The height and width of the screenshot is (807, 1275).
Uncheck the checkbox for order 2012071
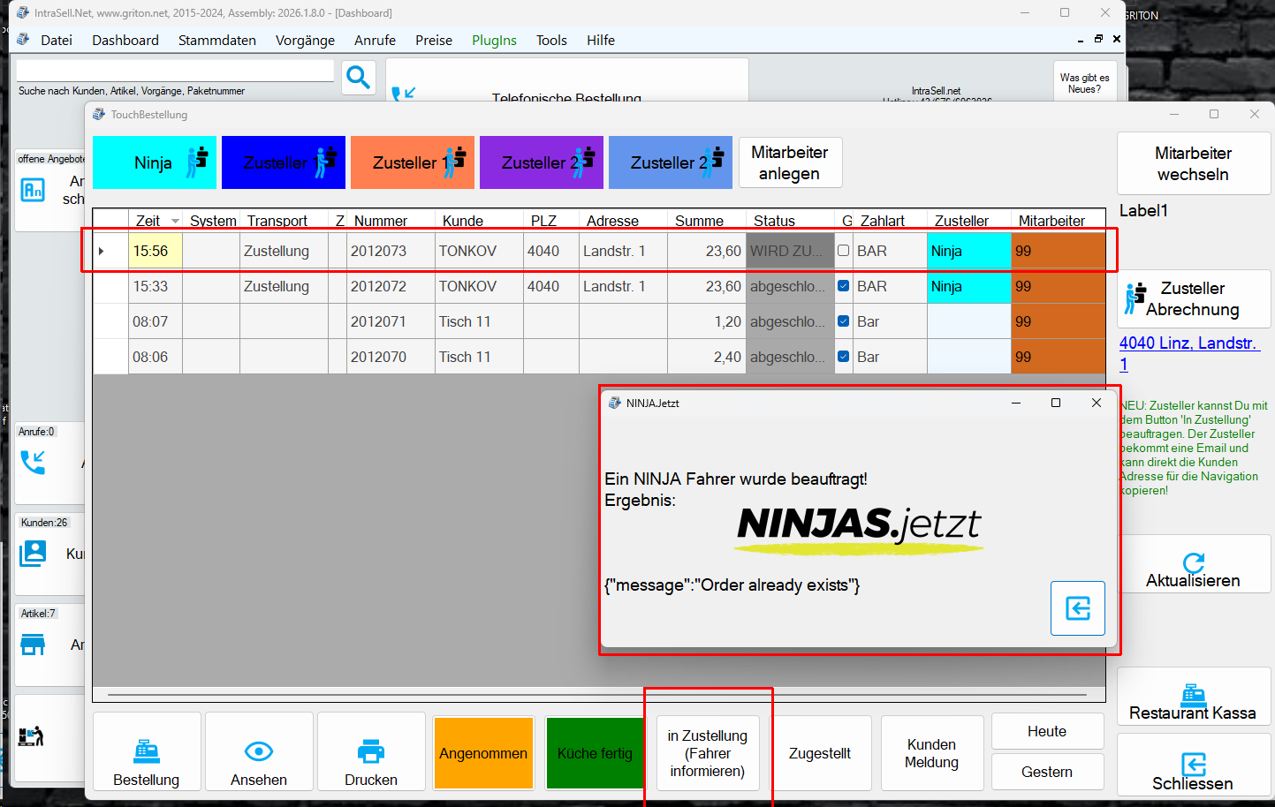point(844,321)
